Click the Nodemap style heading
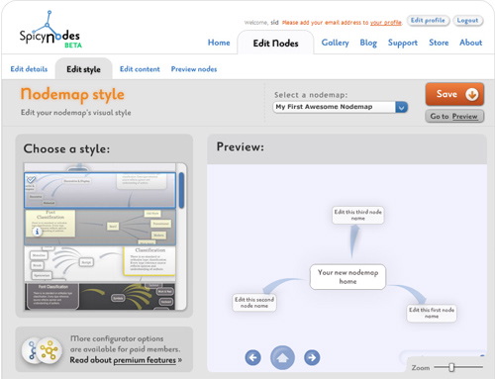The image size is (495, 379). (72, 95)
